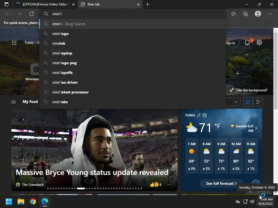
Task: Select the My Feed tab
Action: pos(30,102)
